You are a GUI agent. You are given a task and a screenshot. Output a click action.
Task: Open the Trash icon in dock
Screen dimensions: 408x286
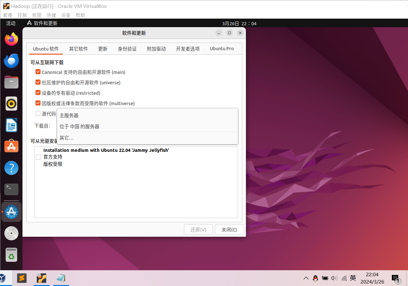11,255
